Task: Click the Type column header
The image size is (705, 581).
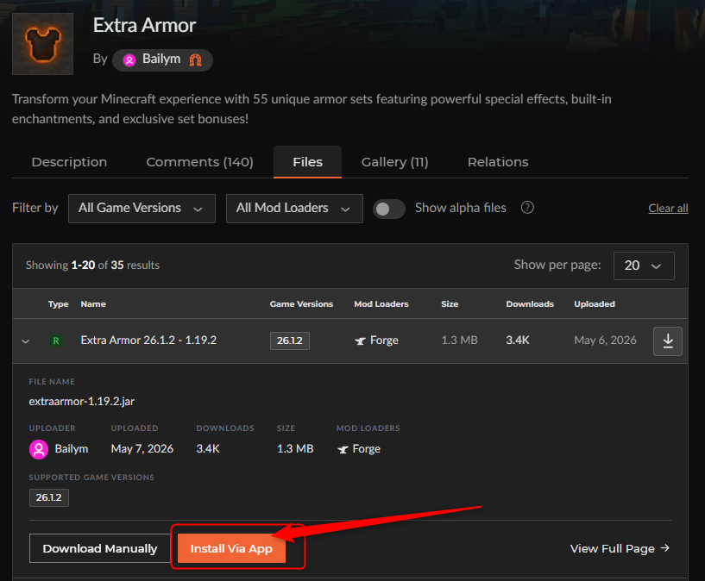Action: coord(59,304)
